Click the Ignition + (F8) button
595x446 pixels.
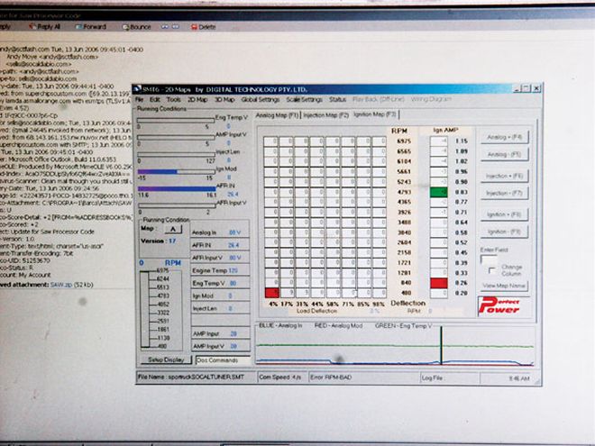click(x=504, y=214)
